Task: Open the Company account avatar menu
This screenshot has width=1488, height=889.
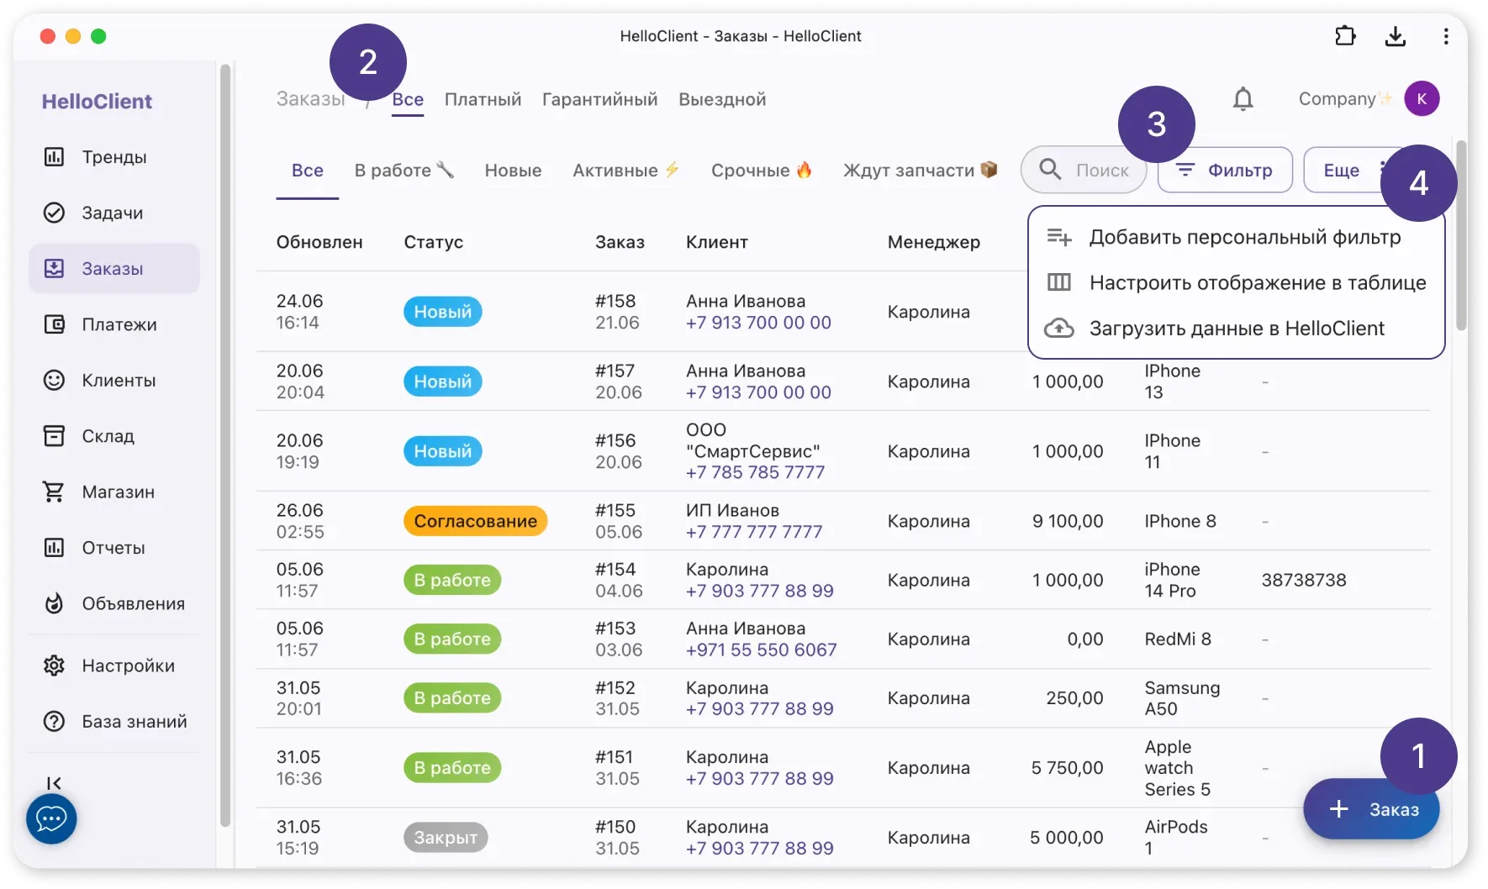Action: (x=1422, y=99)
